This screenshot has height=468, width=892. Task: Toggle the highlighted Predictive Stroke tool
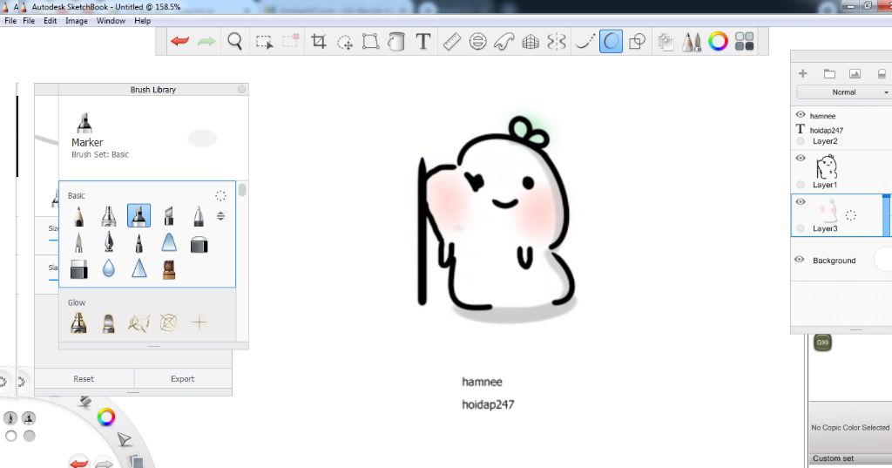click(x=611, y=41)
